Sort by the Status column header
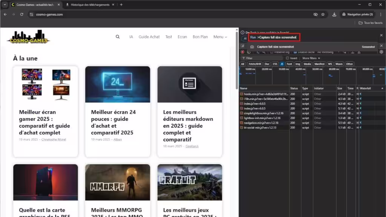The image size is (386, 217). coord(295,88)
